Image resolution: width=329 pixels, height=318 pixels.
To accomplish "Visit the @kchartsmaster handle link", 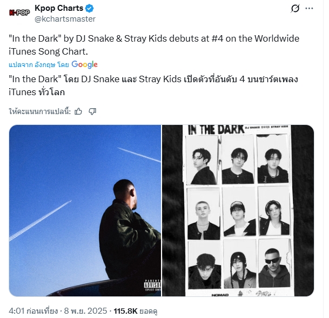I will (x=65, y=19).
